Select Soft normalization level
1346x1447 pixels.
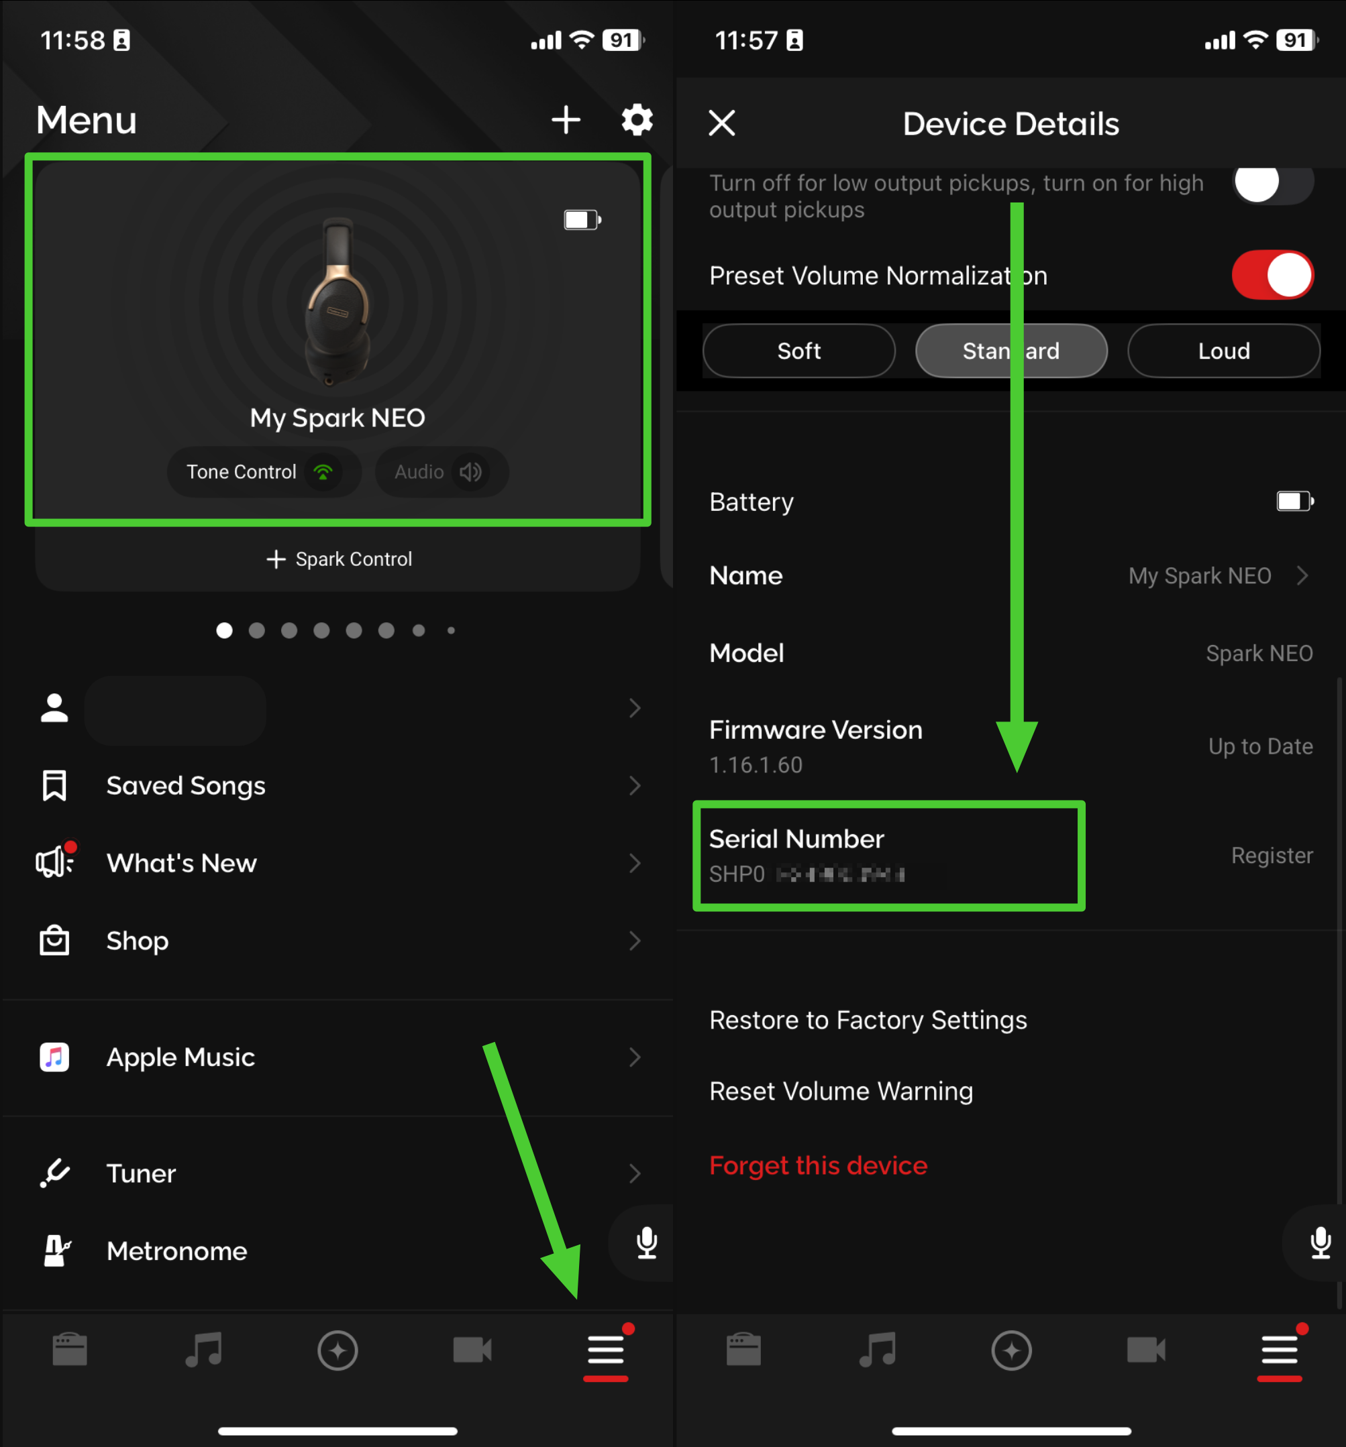click(798, 351)
